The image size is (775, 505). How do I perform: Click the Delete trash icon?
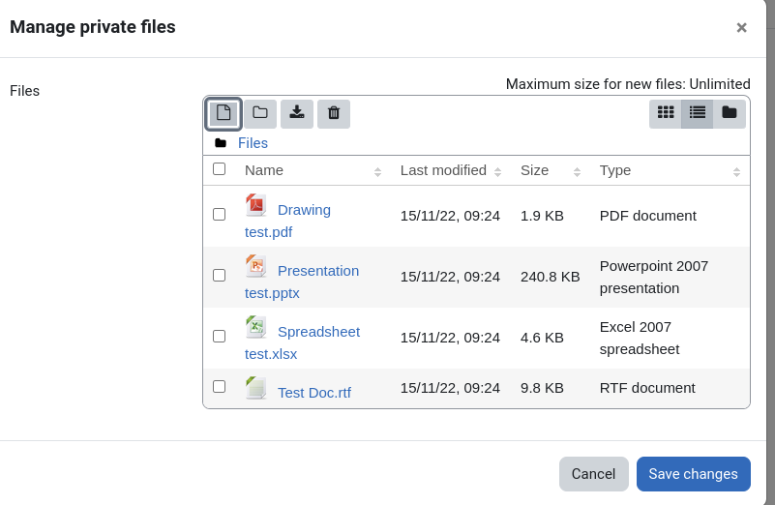tap(334, 113)
